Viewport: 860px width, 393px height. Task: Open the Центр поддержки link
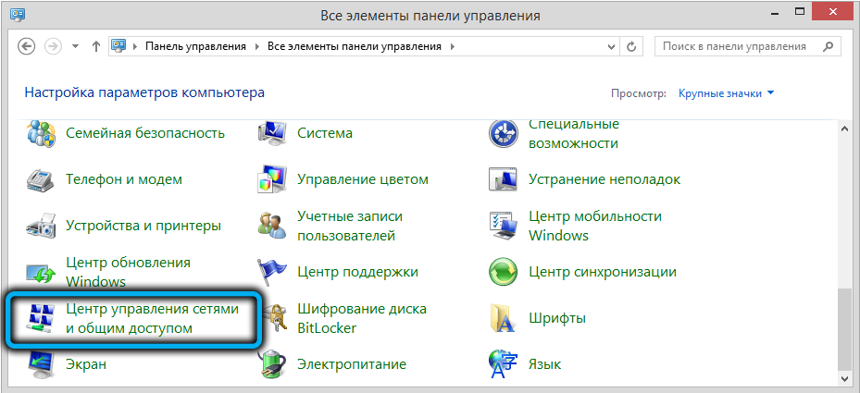(x=357, y=272)
